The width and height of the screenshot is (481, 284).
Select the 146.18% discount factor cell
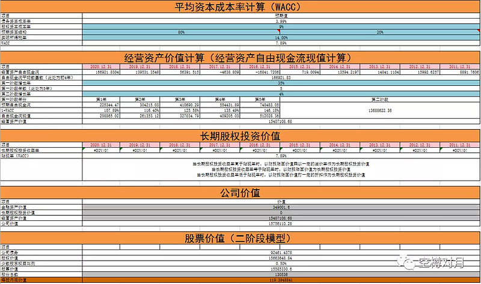tap(260, 110)
